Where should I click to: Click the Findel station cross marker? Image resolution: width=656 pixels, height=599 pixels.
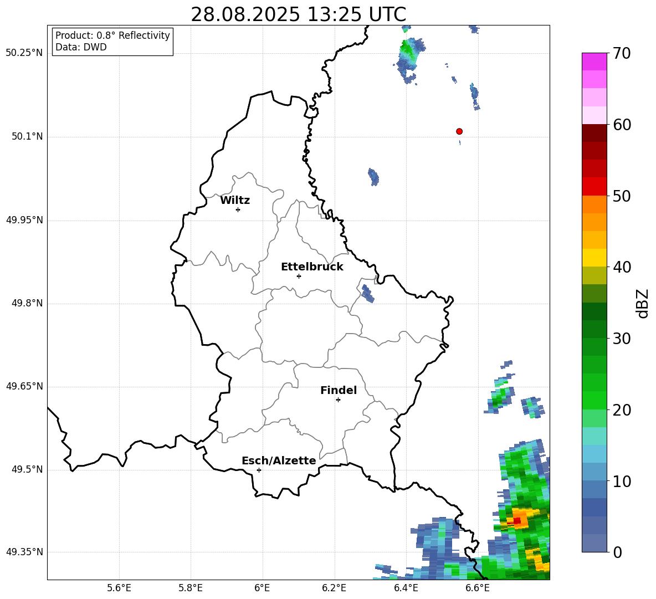[x=338, y=400]
